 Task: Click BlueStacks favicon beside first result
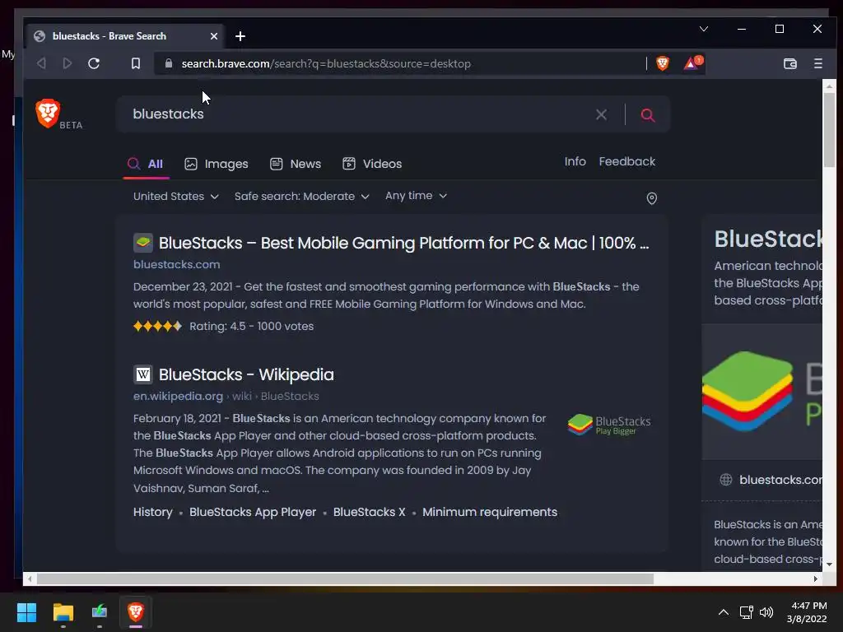coord(143,243)
